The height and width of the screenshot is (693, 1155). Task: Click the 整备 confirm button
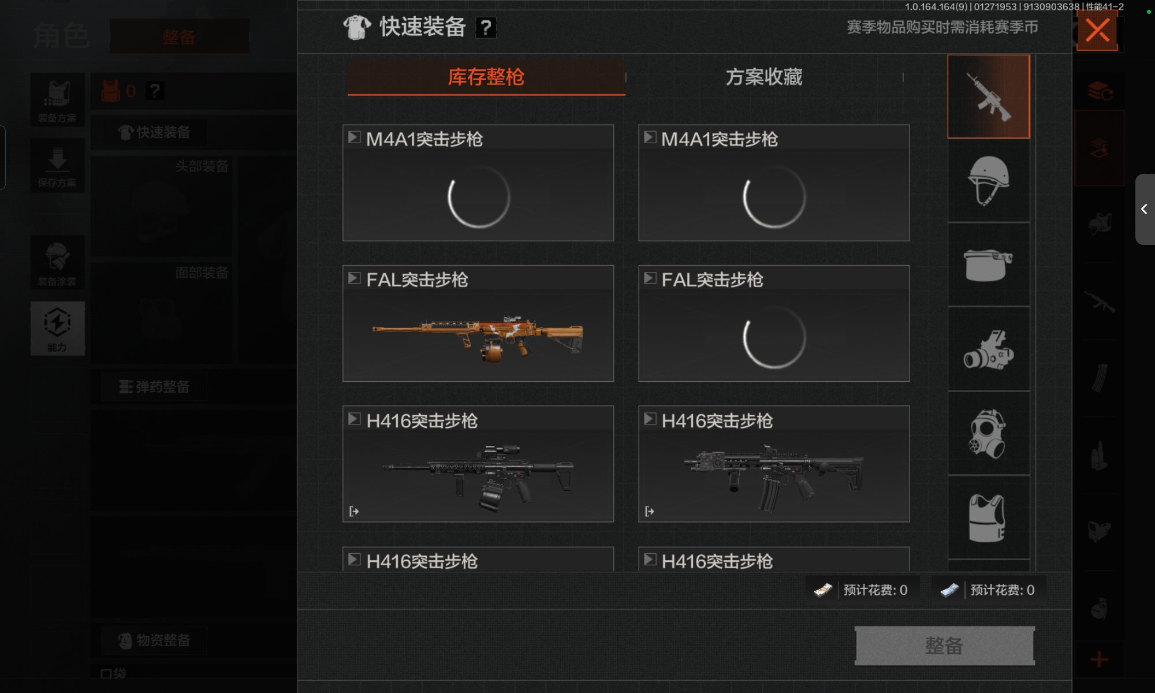944,646
